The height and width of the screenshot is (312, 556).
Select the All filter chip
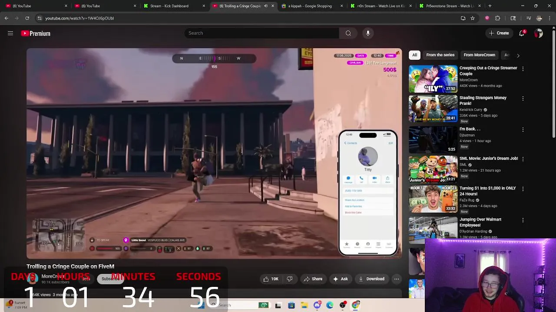415,55
